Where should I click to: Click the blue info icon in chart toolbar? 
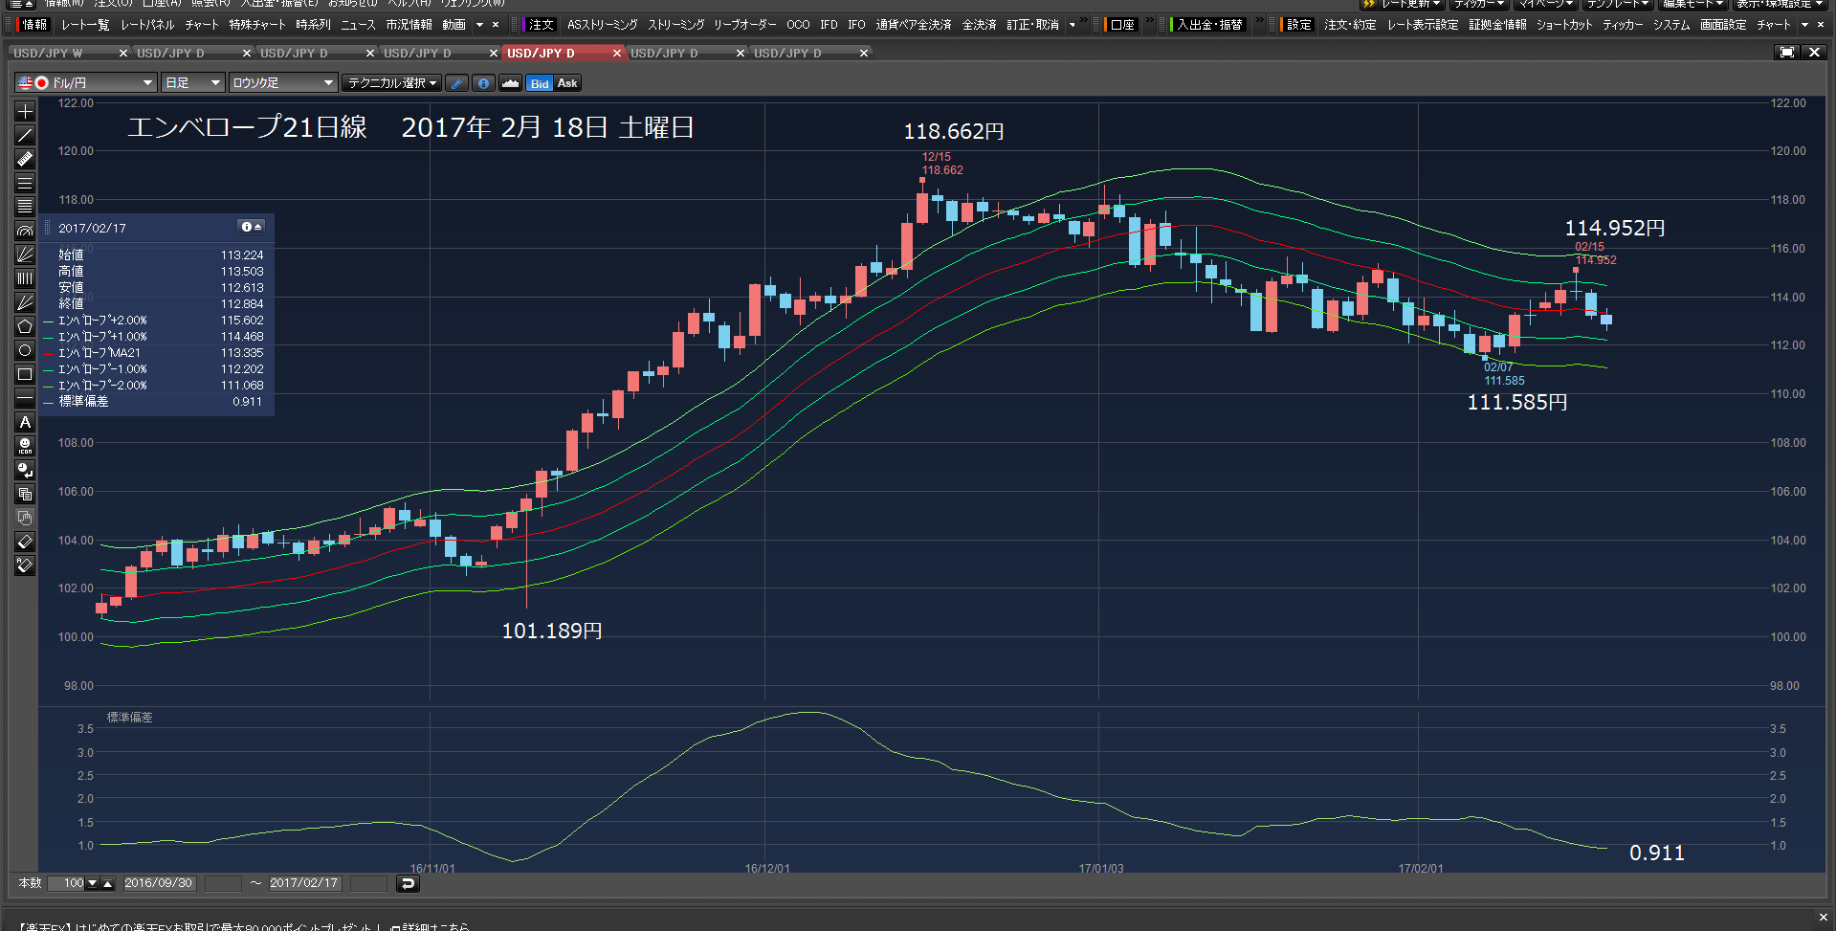click(484, 83)
